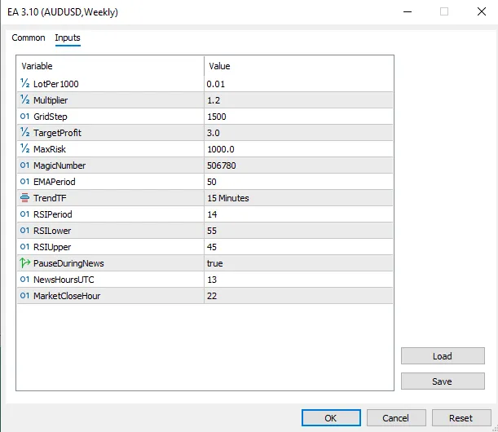Click the double-type icon beside Multiplier
498x432 pixels.
point(24,100)
